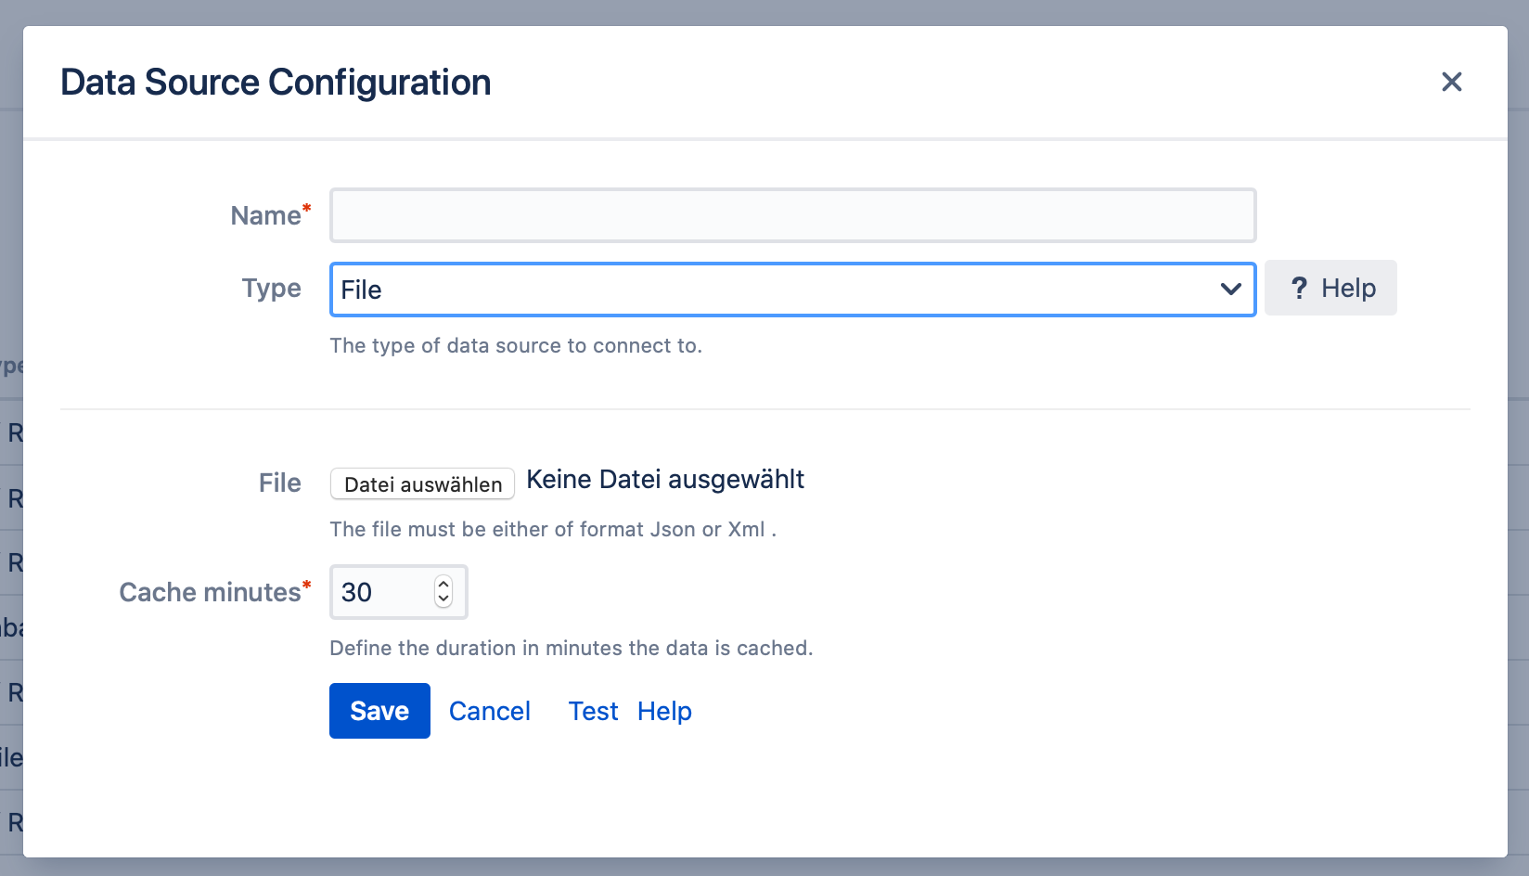Click the Cancel link
1529x876 pixels.
coord(489,711)
